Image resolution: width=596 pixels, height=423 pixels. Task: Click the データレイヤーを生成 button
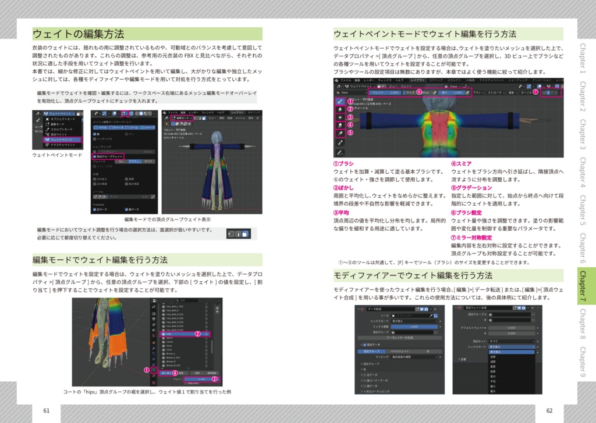click(401, 337)
